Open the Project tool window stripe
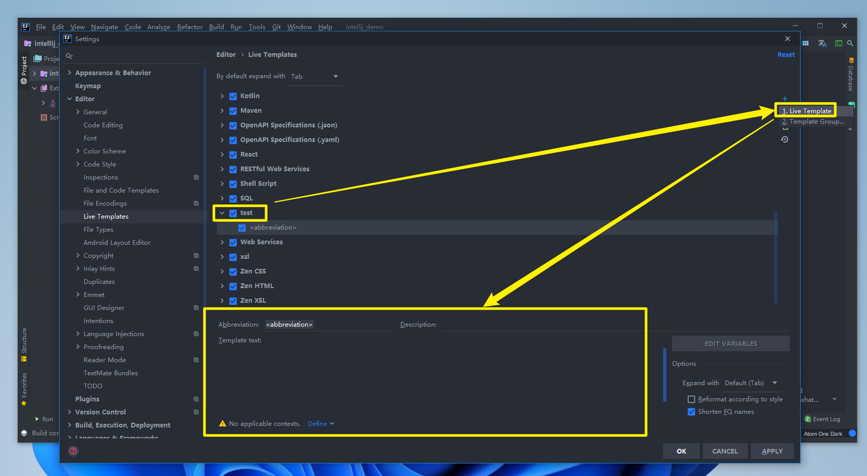867x476 pixels. coord(24,70)
